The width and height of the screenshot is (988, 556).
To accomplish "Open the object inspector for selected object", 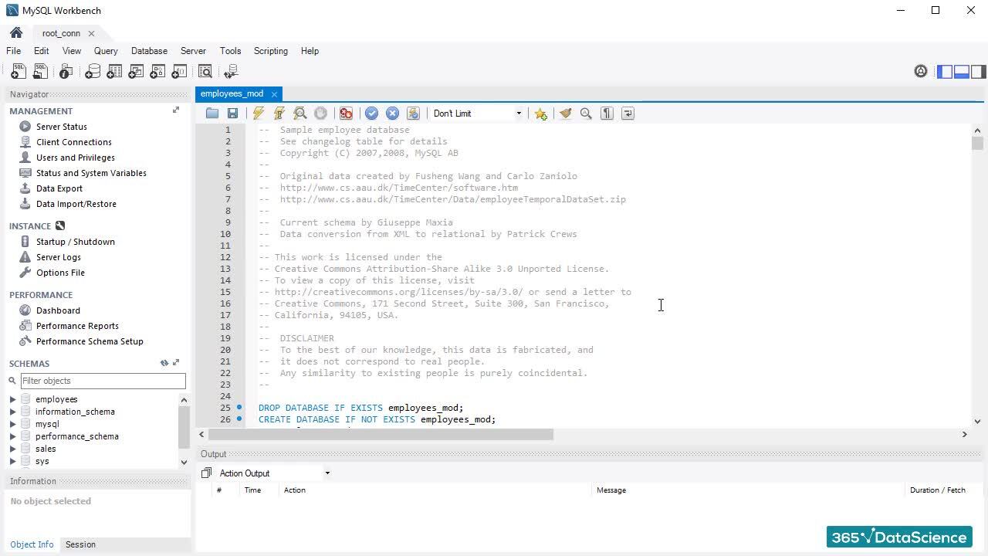I will (66, 72).
